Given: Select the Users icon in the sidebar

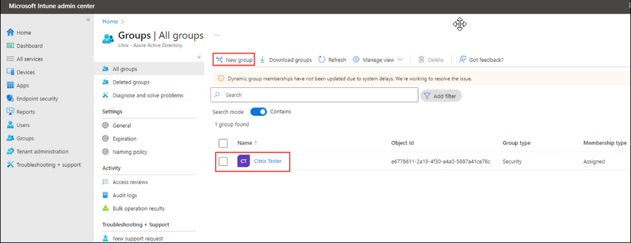Looking at the screenshot, I should (x=10, y=125).
